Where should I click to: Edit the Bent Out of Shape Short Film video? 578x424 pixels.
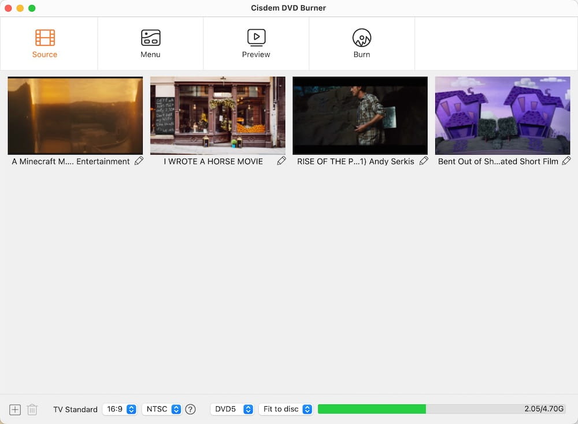(566, 161)
